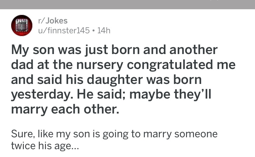Viewport: 255px width, 157px height.
Task: Click the word 'congratulated' in the title
Action: [x=170, y=65]
